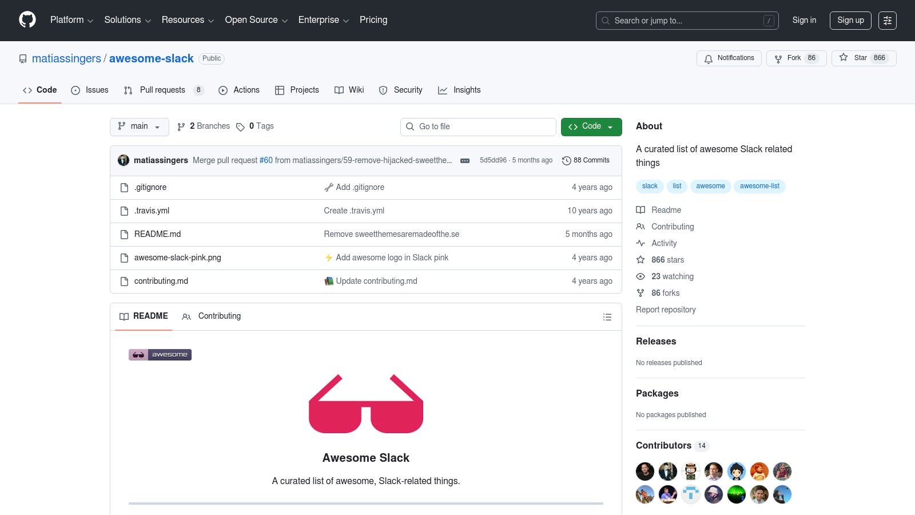Click the Sign in link
The height and width of the screenshot is (515, 915).
coord(804,20)
